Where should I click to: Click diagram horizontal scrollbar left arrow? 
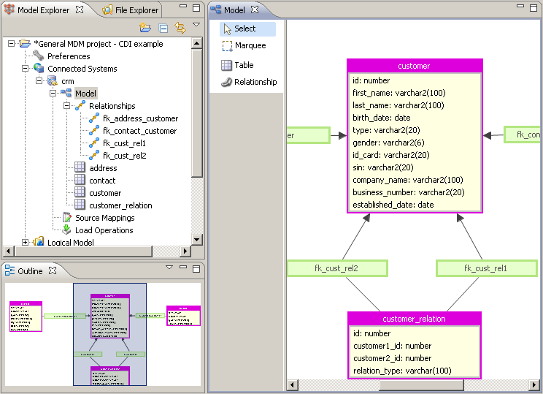pos(293,384)
